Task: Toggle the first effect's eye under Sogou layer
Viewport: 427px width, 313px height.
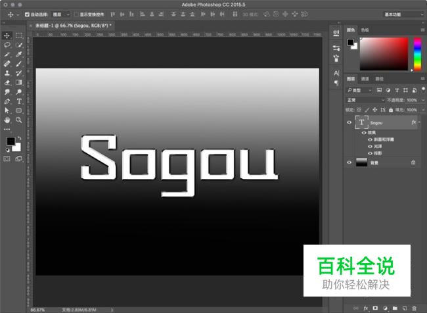Action: click(x=370, y=139)
